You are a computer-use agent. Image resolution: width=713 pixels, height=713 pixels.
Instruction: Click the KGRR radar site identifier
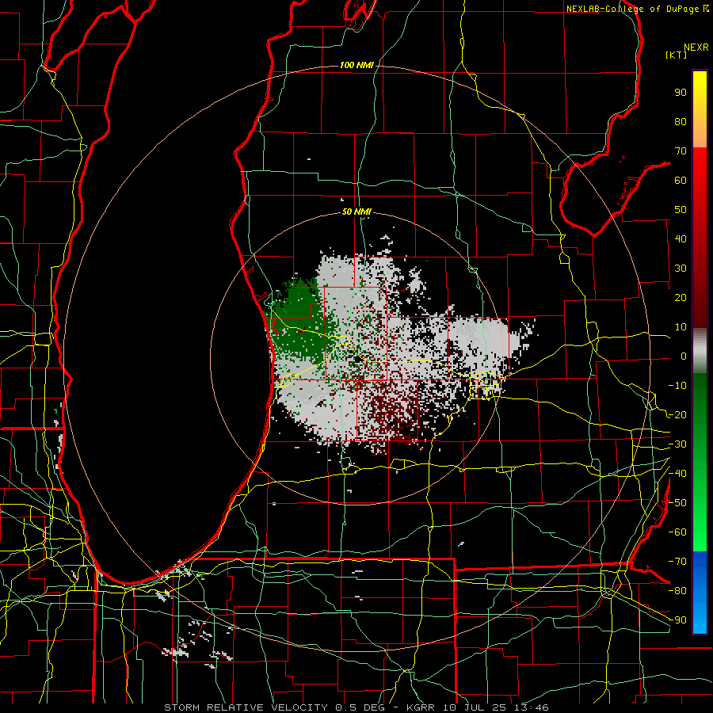point(420,707)
